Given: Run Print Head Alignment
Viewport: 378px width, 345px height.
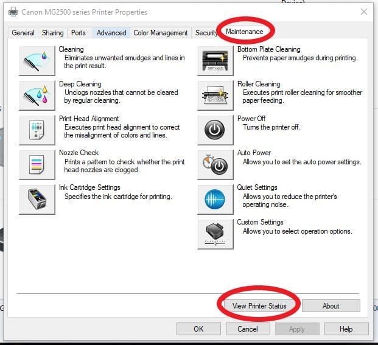Looking at the screenshot, I should coord(37,130).
